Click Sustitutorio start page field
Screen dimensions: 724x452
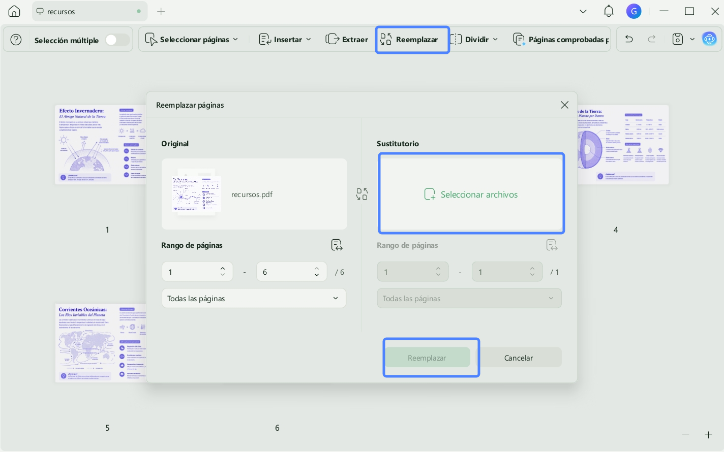413,272
